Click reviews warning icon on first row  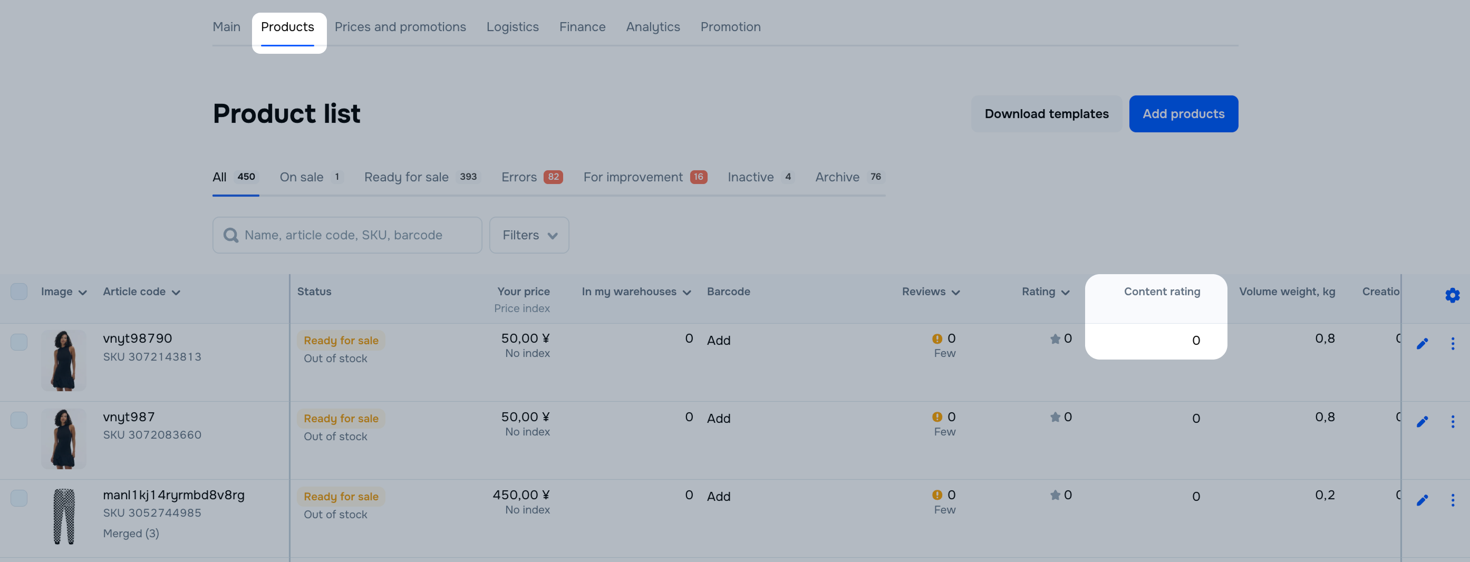[936, 339]
